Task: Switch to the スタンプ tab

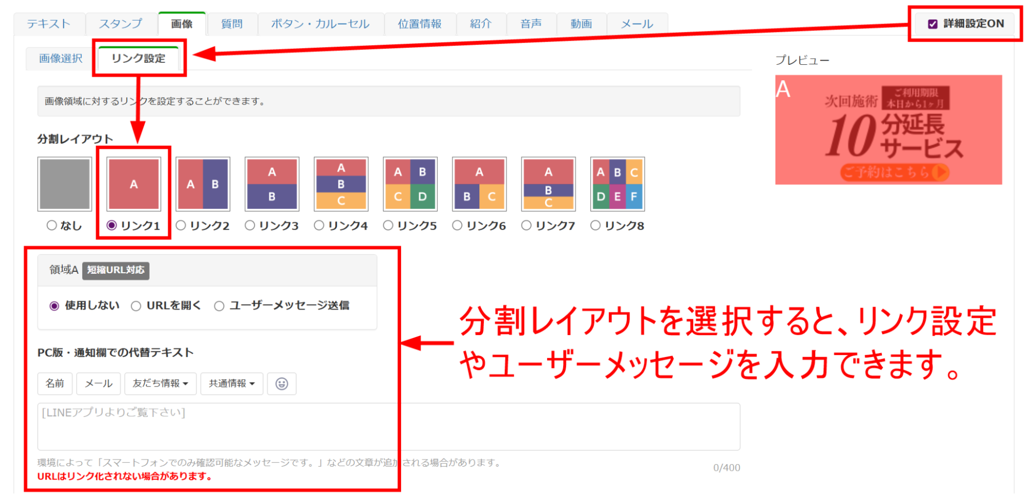Action: [119, 23]
